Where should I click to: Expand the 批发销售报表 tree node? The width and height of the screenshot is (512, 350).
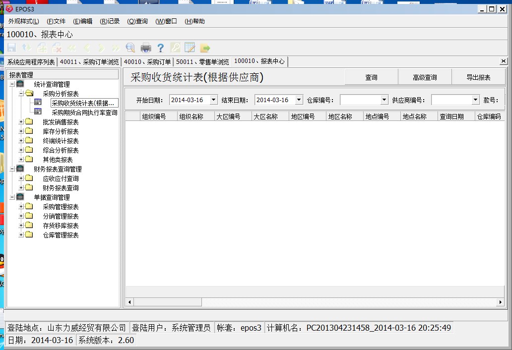(21, 122)
